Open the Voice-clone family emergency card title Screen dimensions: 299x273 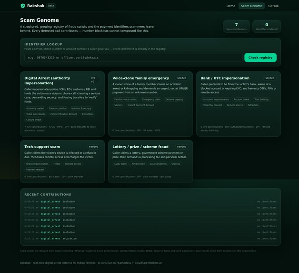pos(140,78)
